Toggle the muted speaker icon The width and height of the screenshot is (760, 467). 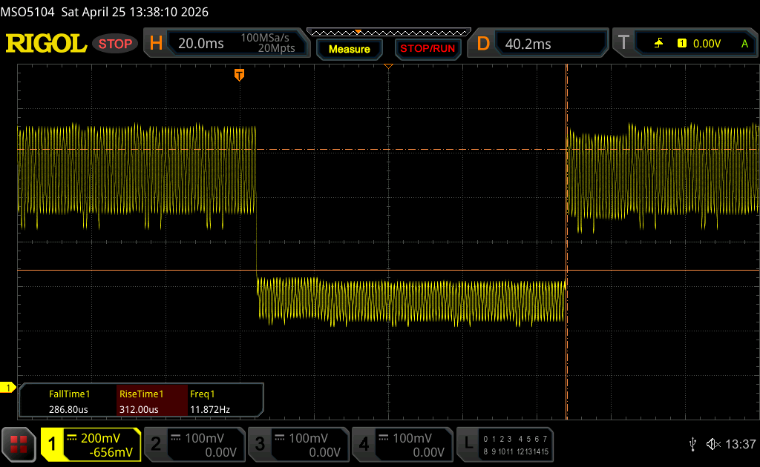[713, 444]
